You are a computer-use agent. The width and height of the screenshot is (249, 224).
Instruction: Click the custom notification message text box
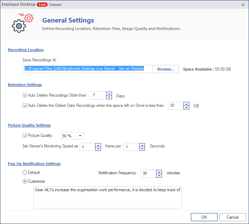pos(108,197)
